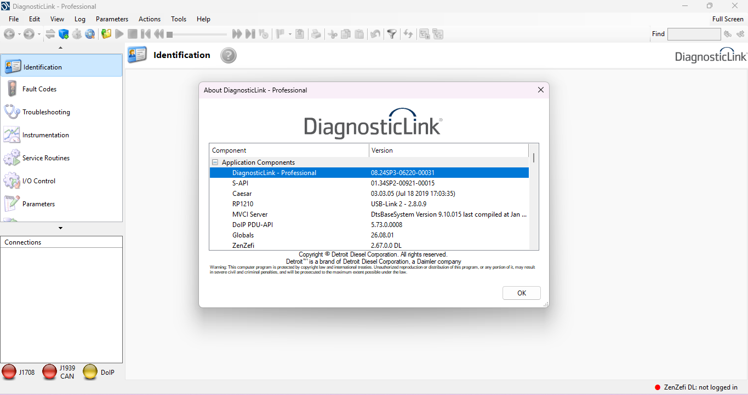Open the File menu
The height and width of the screenshot is (395, 748).
click(x=14, y=19)
